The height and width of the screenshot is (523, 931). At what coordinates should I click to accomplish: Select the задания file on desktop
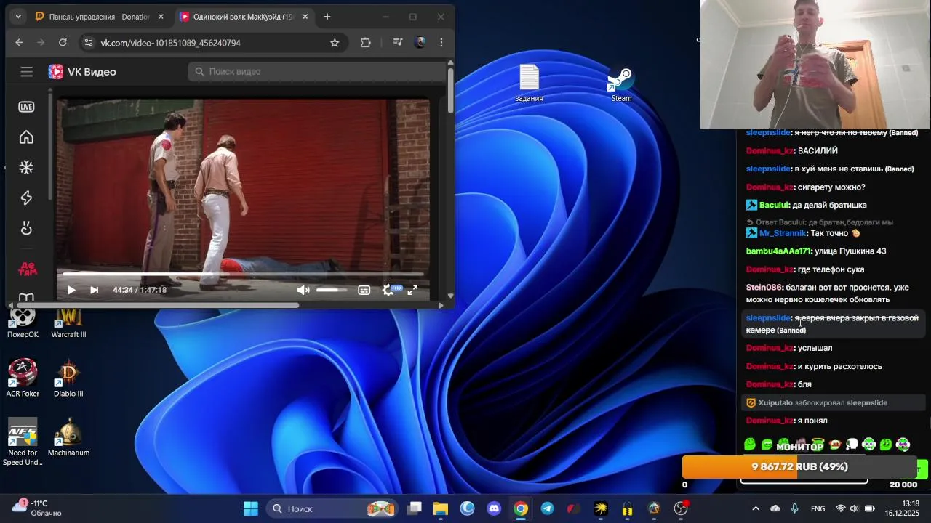[529, 84]
